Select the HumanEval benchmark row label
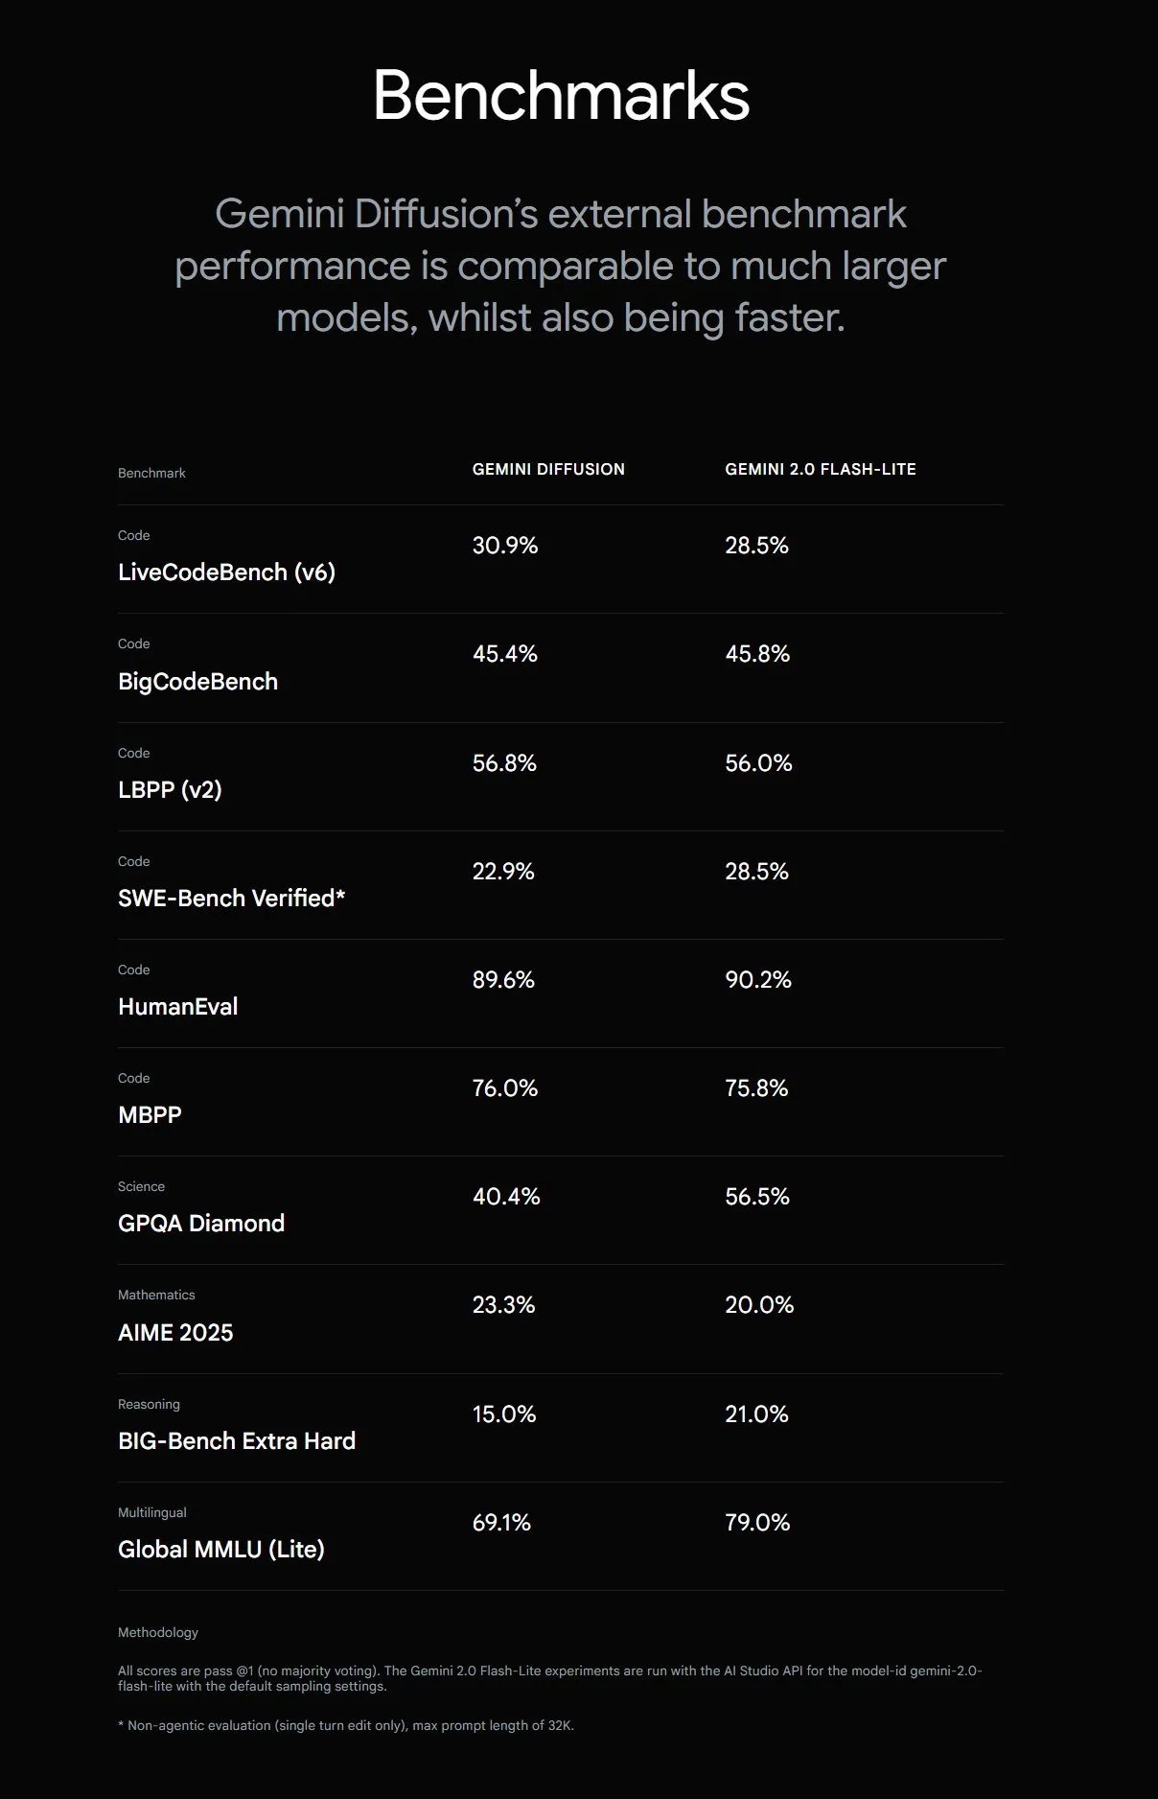Screen dimensions: 1158x1799 (x=177, y=1007)
